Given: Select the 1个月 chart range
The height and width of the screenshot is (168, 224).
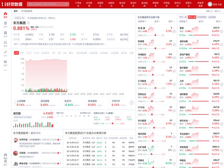Looking at the screenshot, I should pyautogui.click(x=29, y=53).
